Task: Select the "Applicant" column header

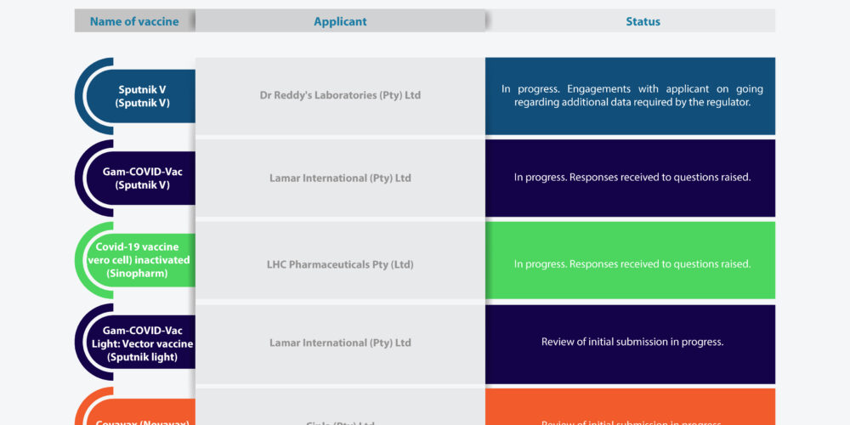Action: coord(340,21)
